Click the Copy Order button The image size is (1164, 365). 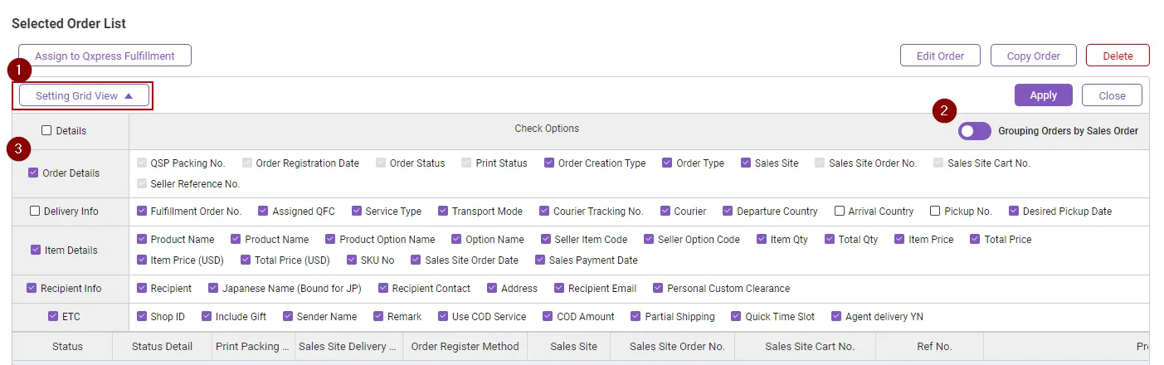tap(1033, 56)
